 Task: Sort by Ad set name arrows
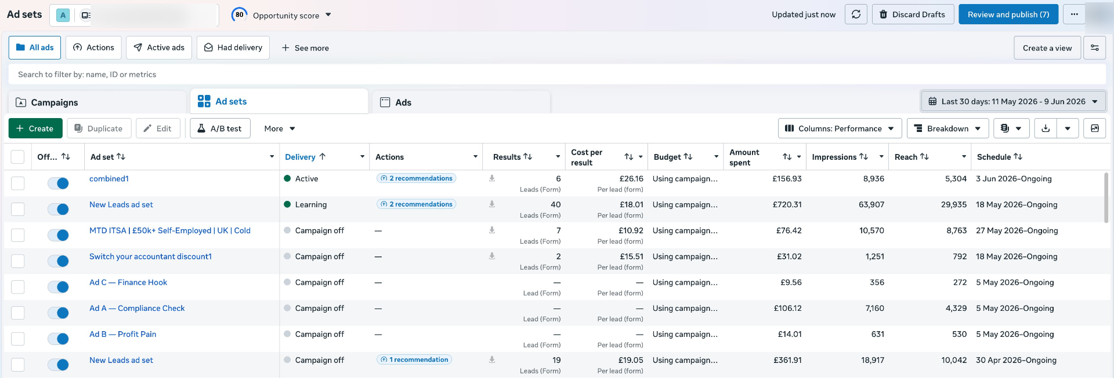[x=121, y=157]
